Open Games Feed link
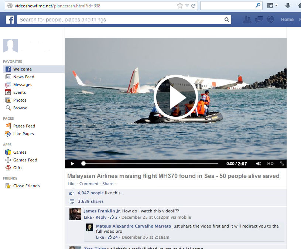Viewport: 301px width, 249px height. [25, 160]
